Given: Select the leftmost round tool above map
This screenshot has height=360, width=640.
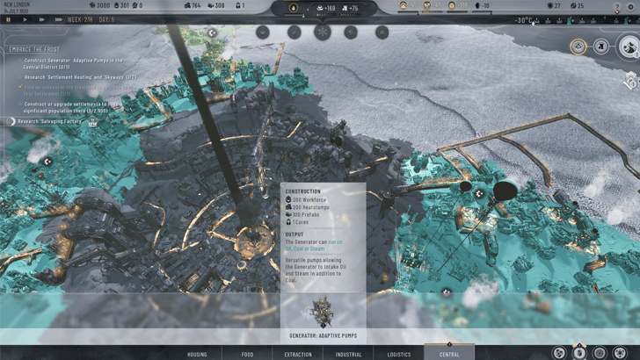Looking at the screenshot, I should [x=263, y=32].
